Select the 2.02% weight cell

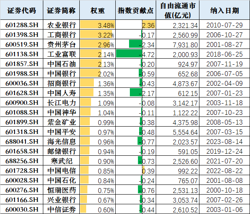point(97,73)
